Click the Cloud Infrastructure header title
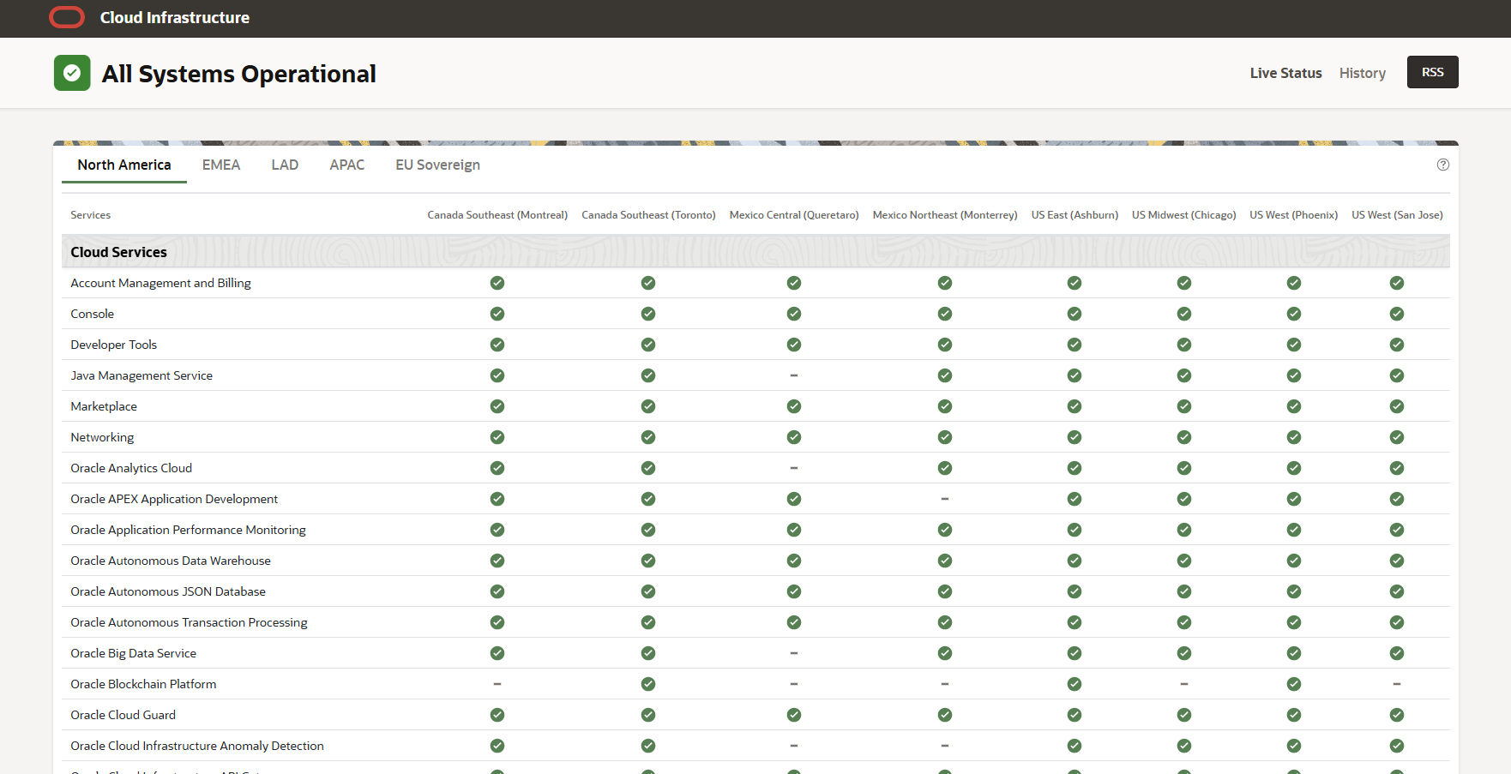 pos(175,17)
